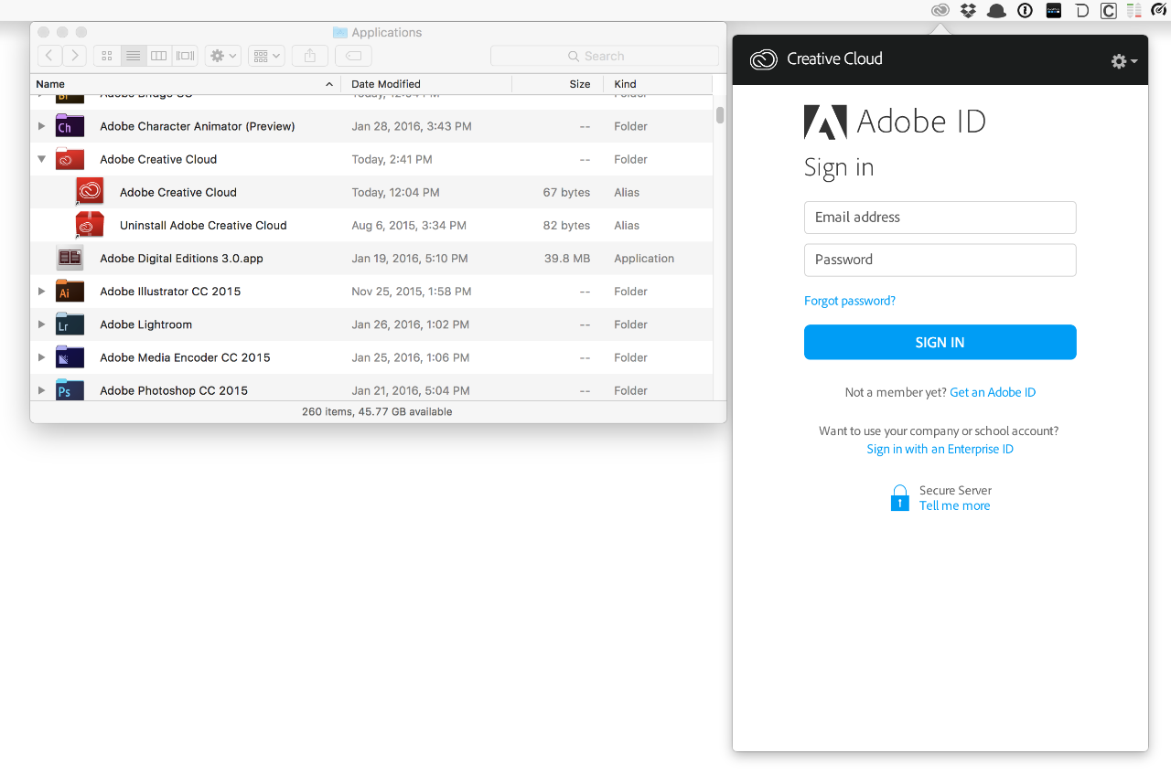The height and width of the screenshot is (776, 1171).
Task: Expand the Adobe Illustrator CC 2015 folder
Action: tap(41, 292)
